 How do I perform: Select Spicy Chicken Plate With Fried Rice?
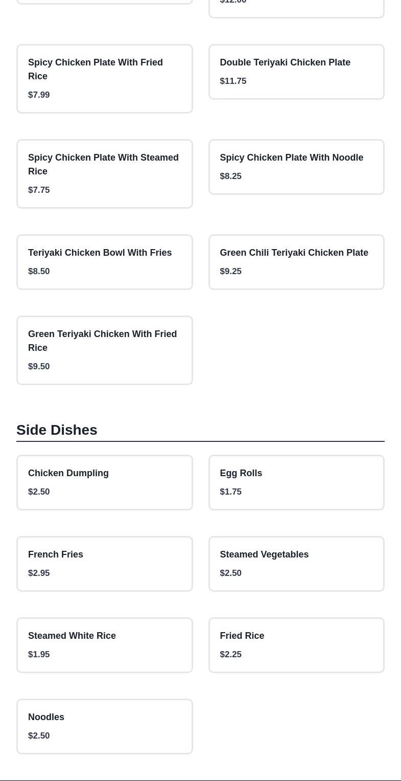coord(104,78)
